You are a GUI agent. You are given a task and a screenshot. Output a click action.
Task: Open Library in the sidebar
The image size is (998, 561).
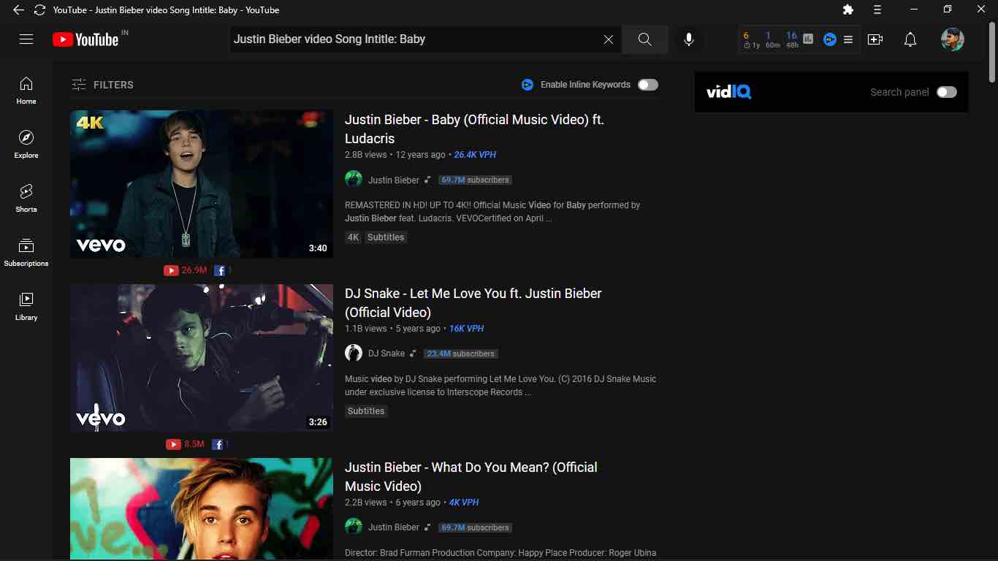coord(26,307)
